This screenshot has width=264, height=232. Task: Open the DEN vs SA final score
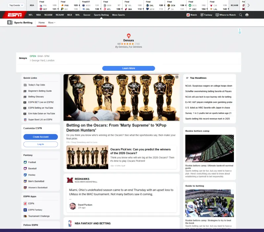pos(176,5)
